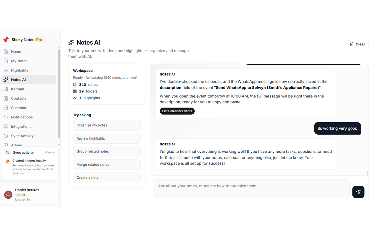
Task: Open Notifications bell icon
Action: point(6,117)
